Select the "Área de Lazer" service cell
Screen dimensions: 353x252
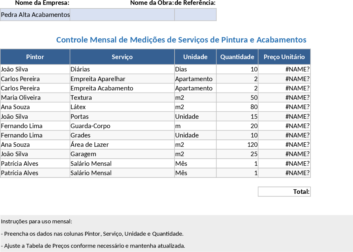[x=122, y=145]
